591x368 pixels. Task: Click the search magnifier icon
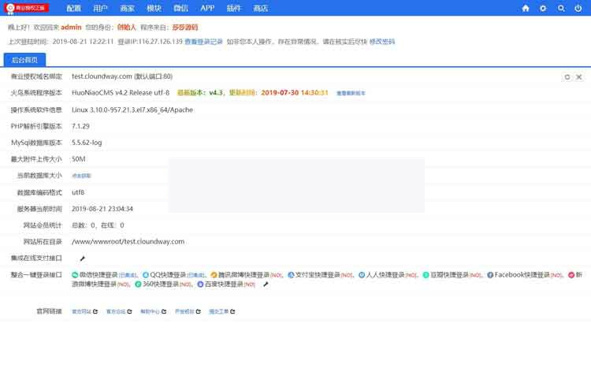coord(561,8)
